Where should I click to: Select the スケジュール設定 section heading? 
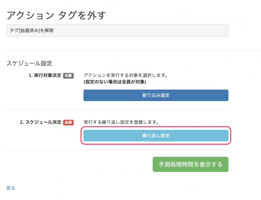pos(29,63)
